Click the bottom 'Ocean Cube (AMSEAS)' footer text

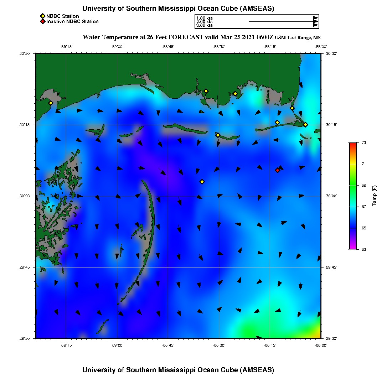click(x=178, y=370)
